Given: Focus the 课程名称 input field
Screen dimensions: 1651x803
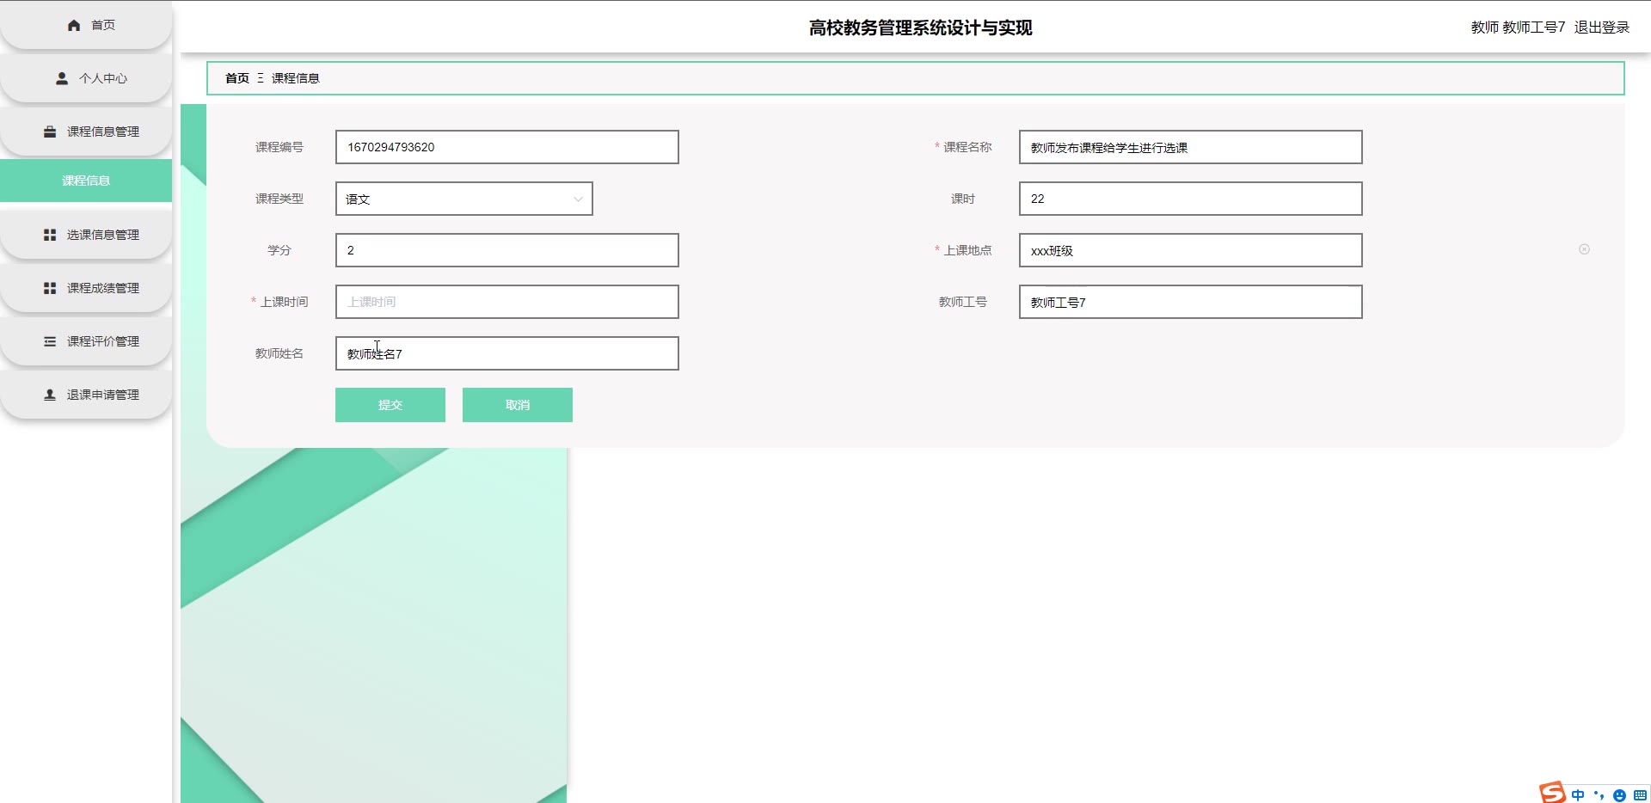Looking at the screenshot, I should (1191, 147).
